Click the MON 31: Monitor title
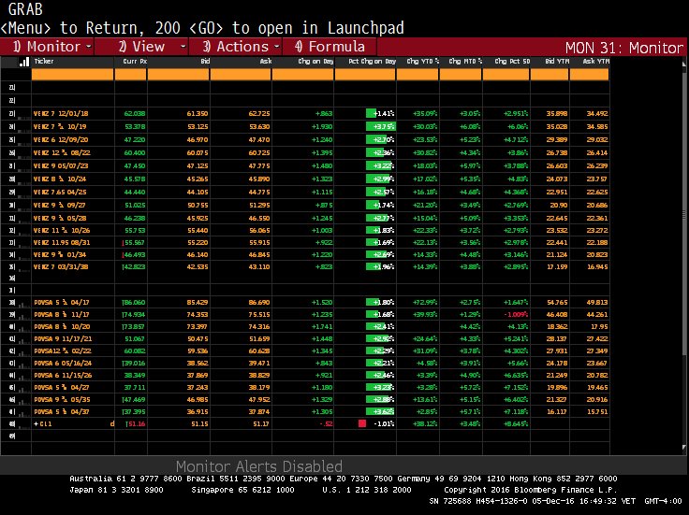The width and height of the screenshot is (689, 515). 624,48
